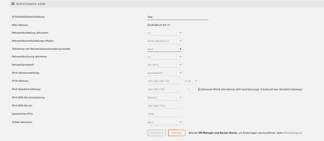Open the IPv4-Adresszuweisung Automatisch dropdown

pos(164,73)
